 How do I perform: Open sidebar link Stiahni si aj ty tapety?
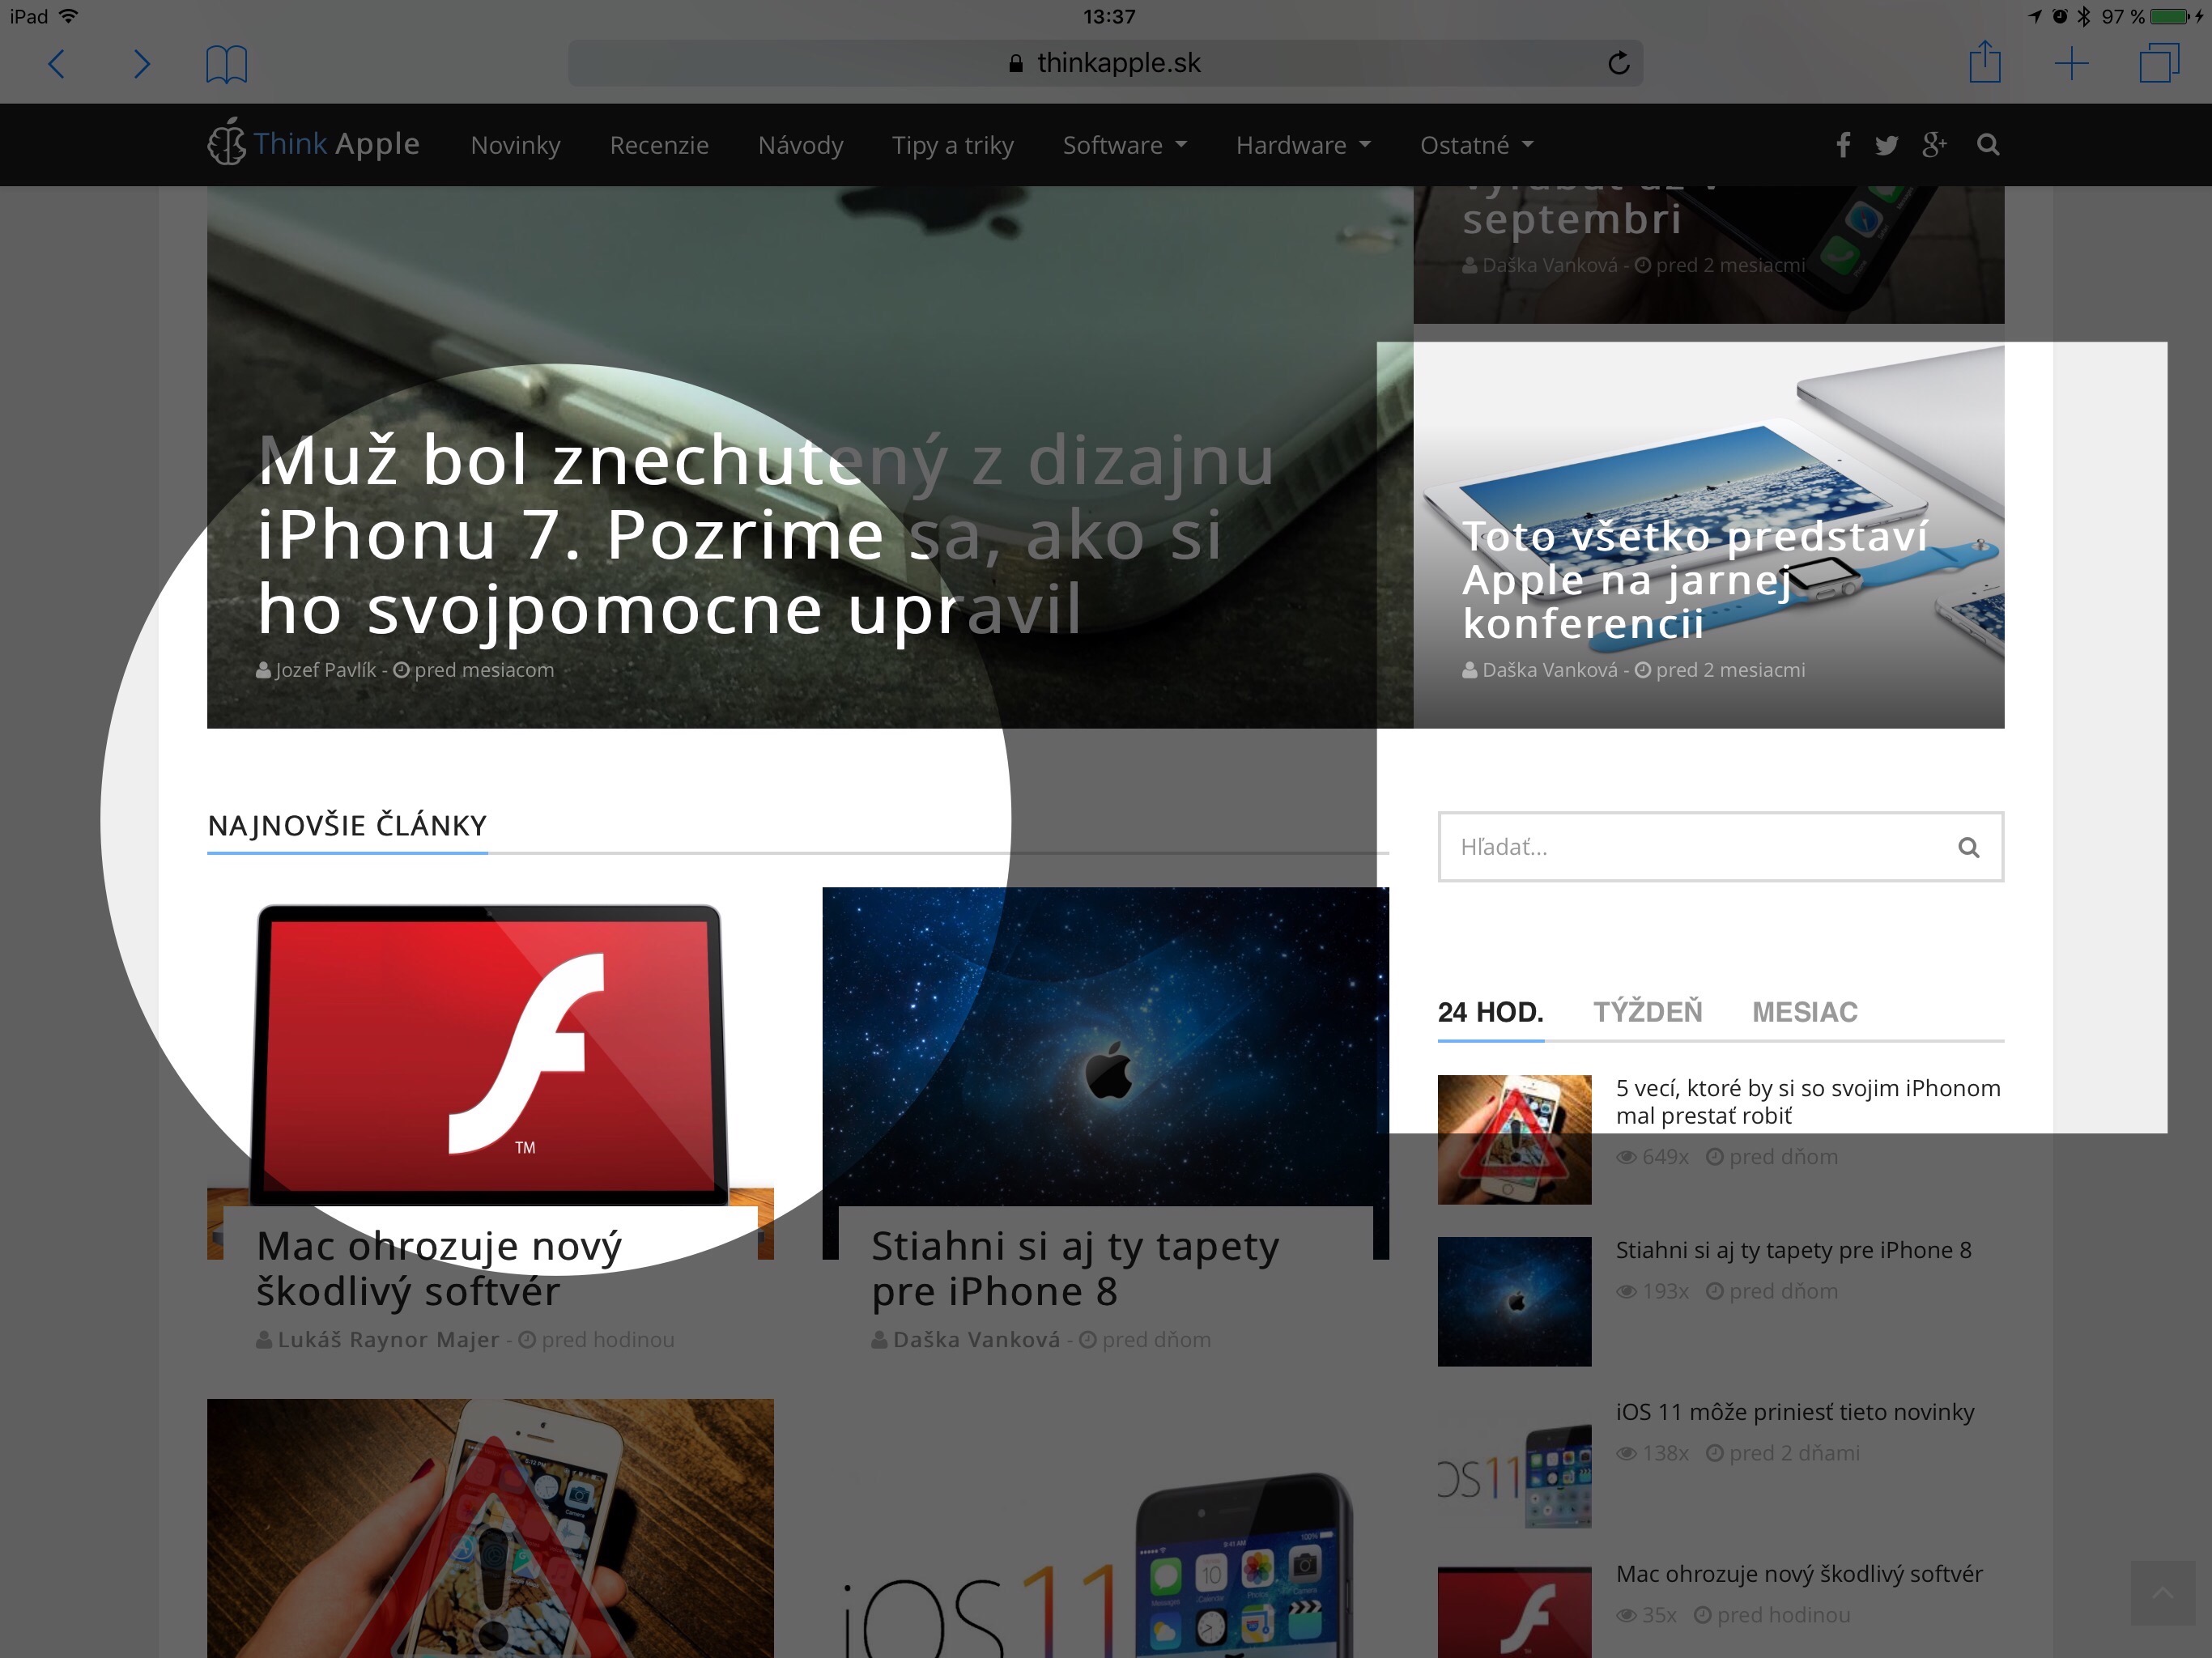[1793, 1250]
